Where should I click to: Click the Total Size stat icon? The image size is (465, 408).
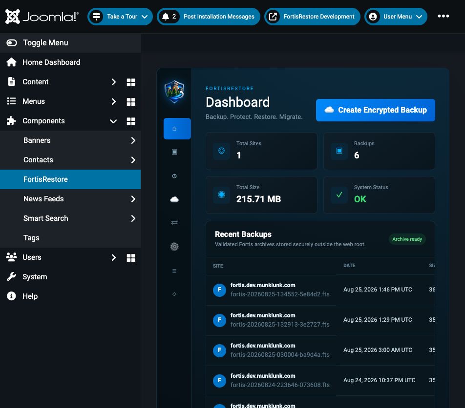(x=222, y=194)
